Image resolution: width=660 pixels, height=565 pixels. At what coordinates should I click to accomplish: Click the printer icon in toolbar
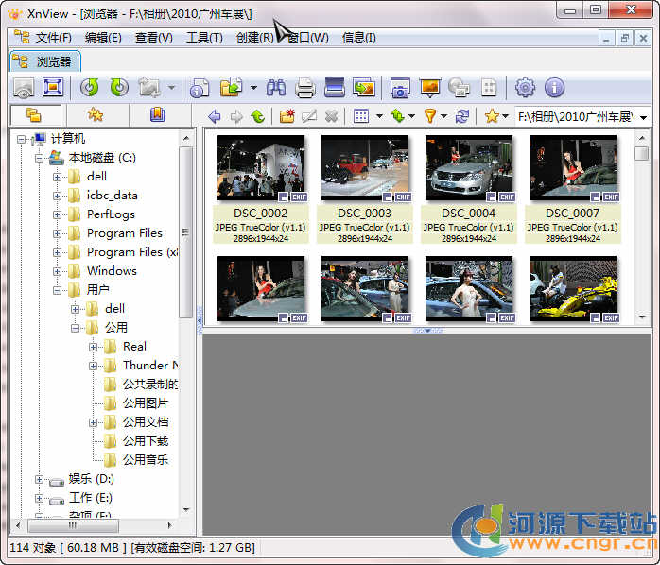point(304,88)
